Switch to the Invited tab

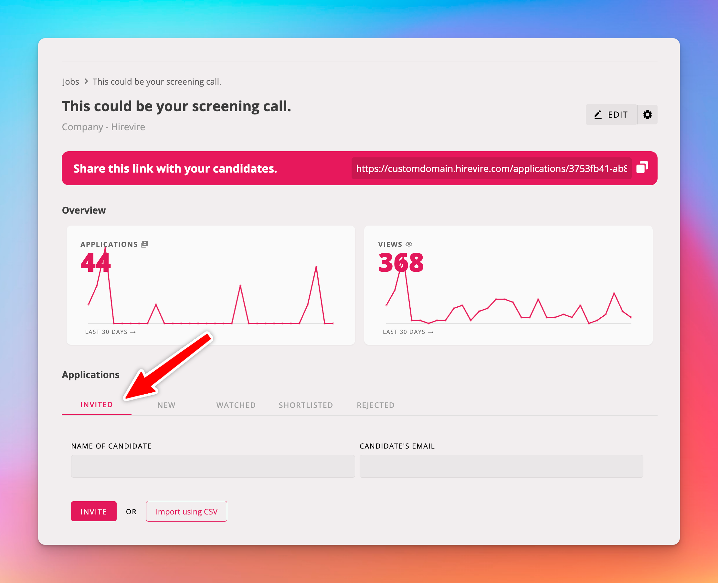pyautogui.click(x=96, y=405)
